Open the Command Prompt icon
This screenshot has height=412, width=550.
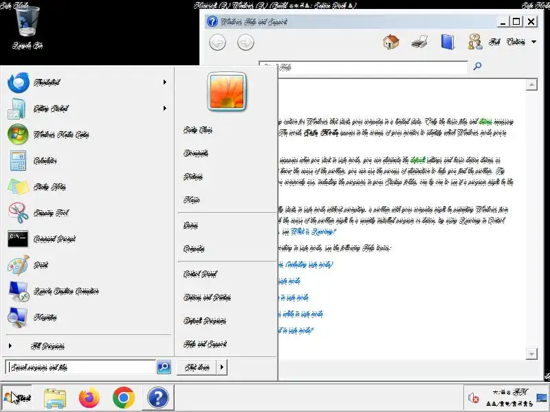18,238
